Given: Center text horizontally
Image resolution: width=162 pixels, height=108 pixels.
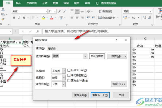Looking at the screenshot, I should (x=77, y=18).
